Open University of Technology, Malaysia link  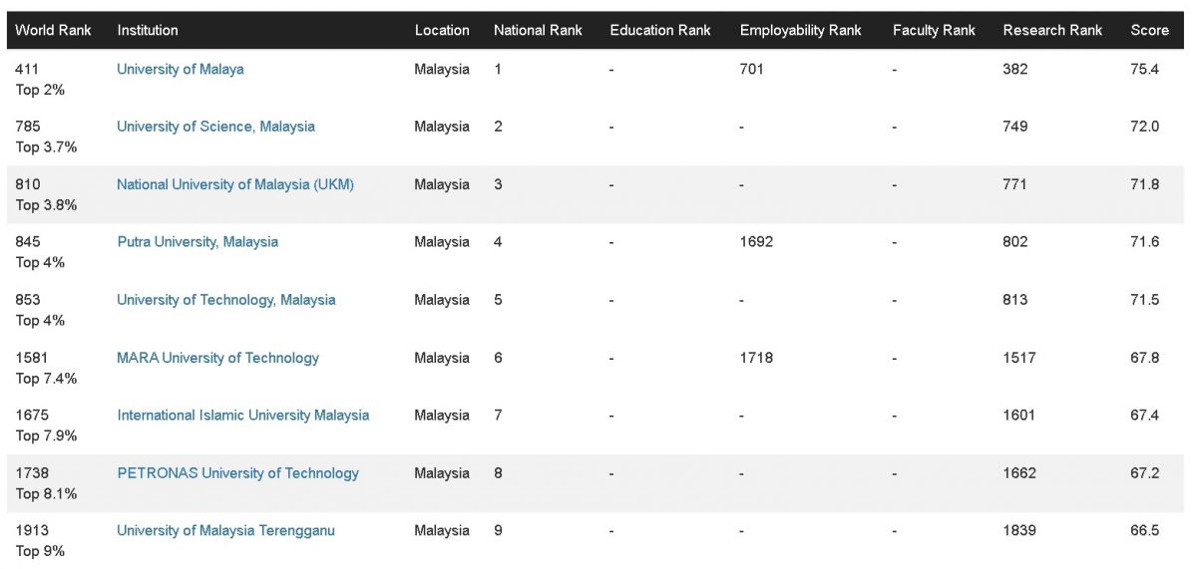(225, 300)
